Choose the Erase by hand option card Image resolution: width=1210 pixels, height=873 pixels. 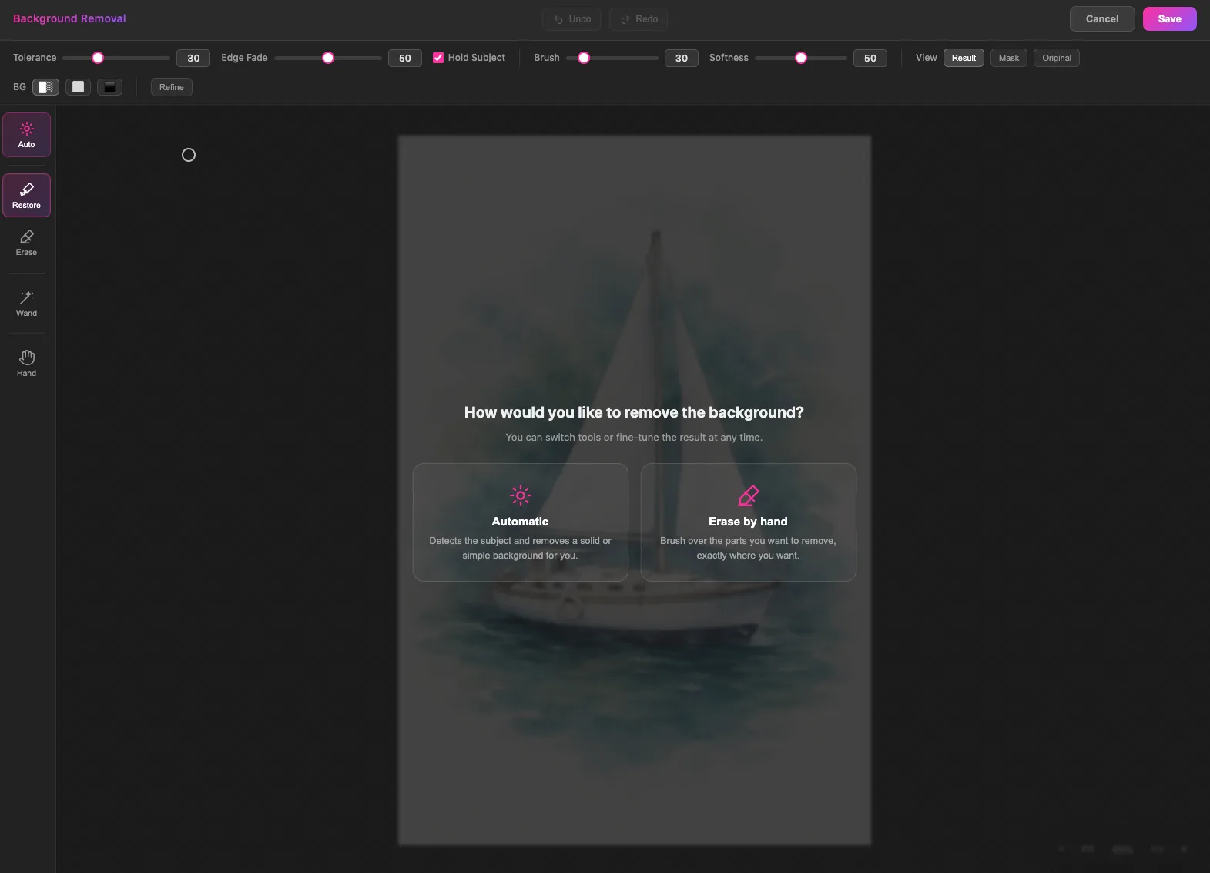(x=749, y=522)
